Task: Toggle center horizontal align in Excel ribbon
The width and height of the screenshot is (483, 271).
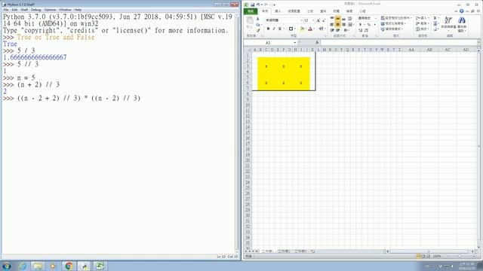Action: [x=338, y=25]
